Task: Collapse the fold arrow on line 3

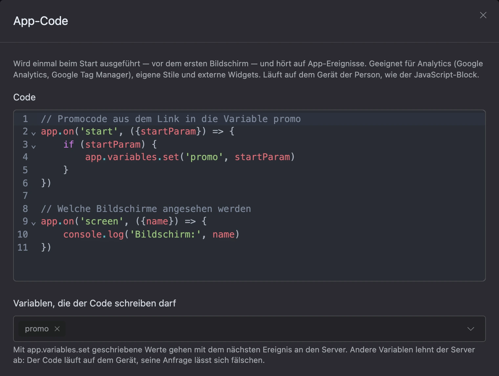Action: coord(33,146)
